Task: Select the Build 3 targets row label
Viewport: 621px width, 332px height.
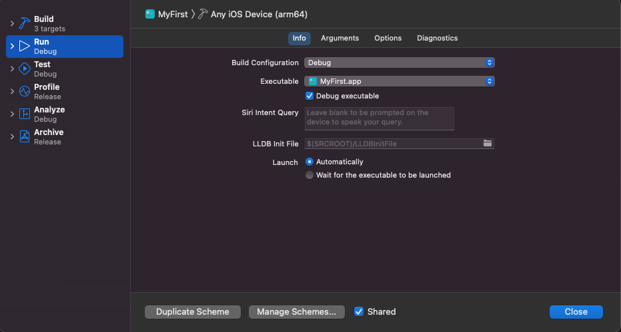Action: (49, 24)
